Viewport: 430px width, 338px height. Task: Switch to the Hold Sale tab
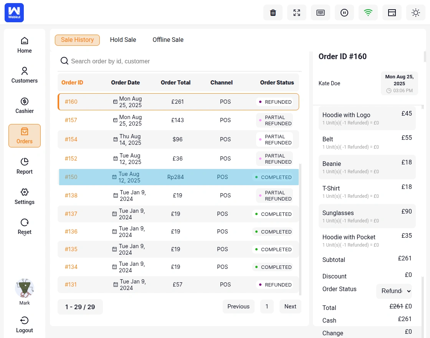click(x=123, y=40)
